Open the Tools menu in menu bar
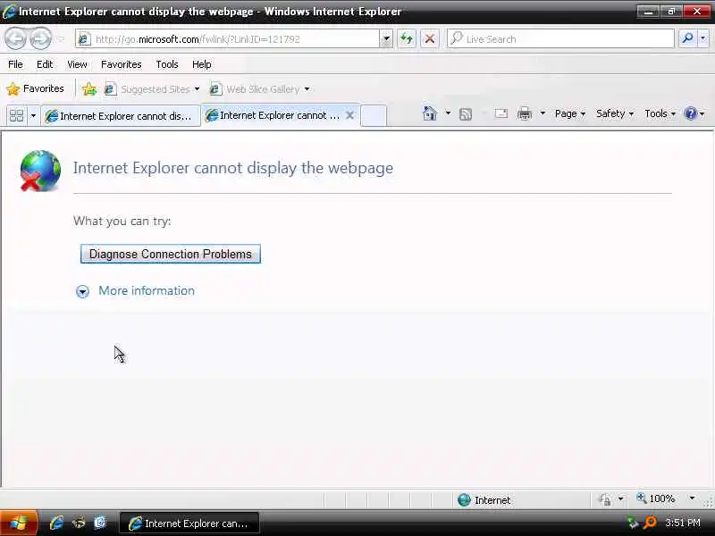The image size is (715, 536). click(x=167, y=64)
